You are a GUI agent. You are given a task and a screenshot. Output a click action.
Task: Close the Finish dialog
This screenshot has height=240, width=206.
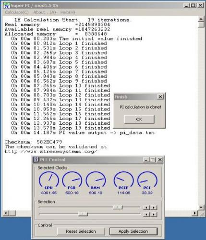point(160,97)
